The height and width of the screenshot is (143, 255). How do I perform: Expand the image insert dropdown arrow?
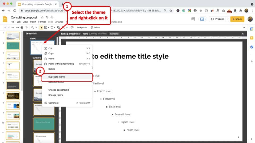coord(55,27)
